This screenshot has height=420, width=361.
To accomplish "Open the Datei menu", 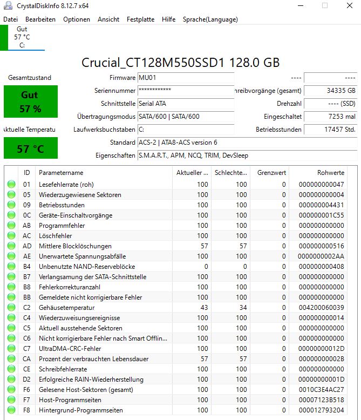I will click(10, 19).
